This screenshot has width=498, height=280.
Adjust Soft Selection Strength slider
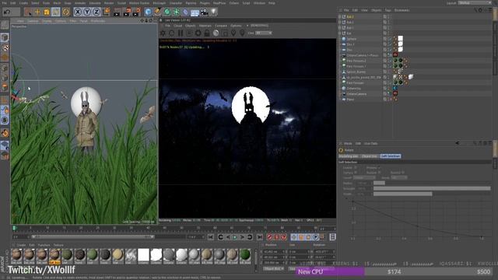tap(432, 188)
